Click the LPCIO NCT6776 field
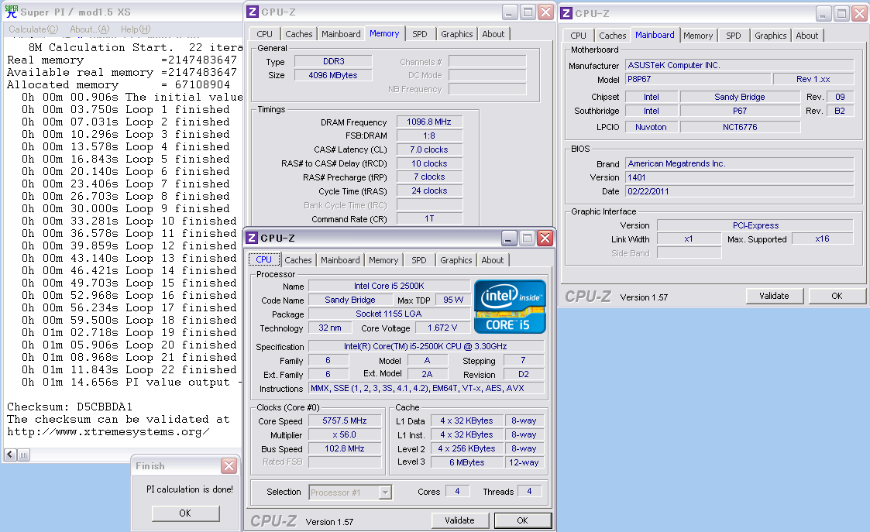 tap(740, 127)
